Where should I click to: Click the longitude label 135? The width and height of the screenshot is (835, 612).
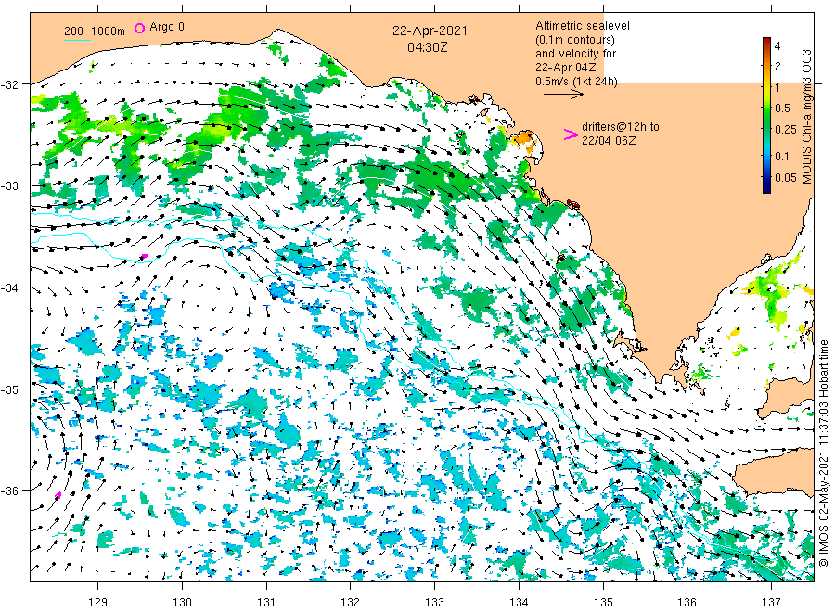point(603,603)
